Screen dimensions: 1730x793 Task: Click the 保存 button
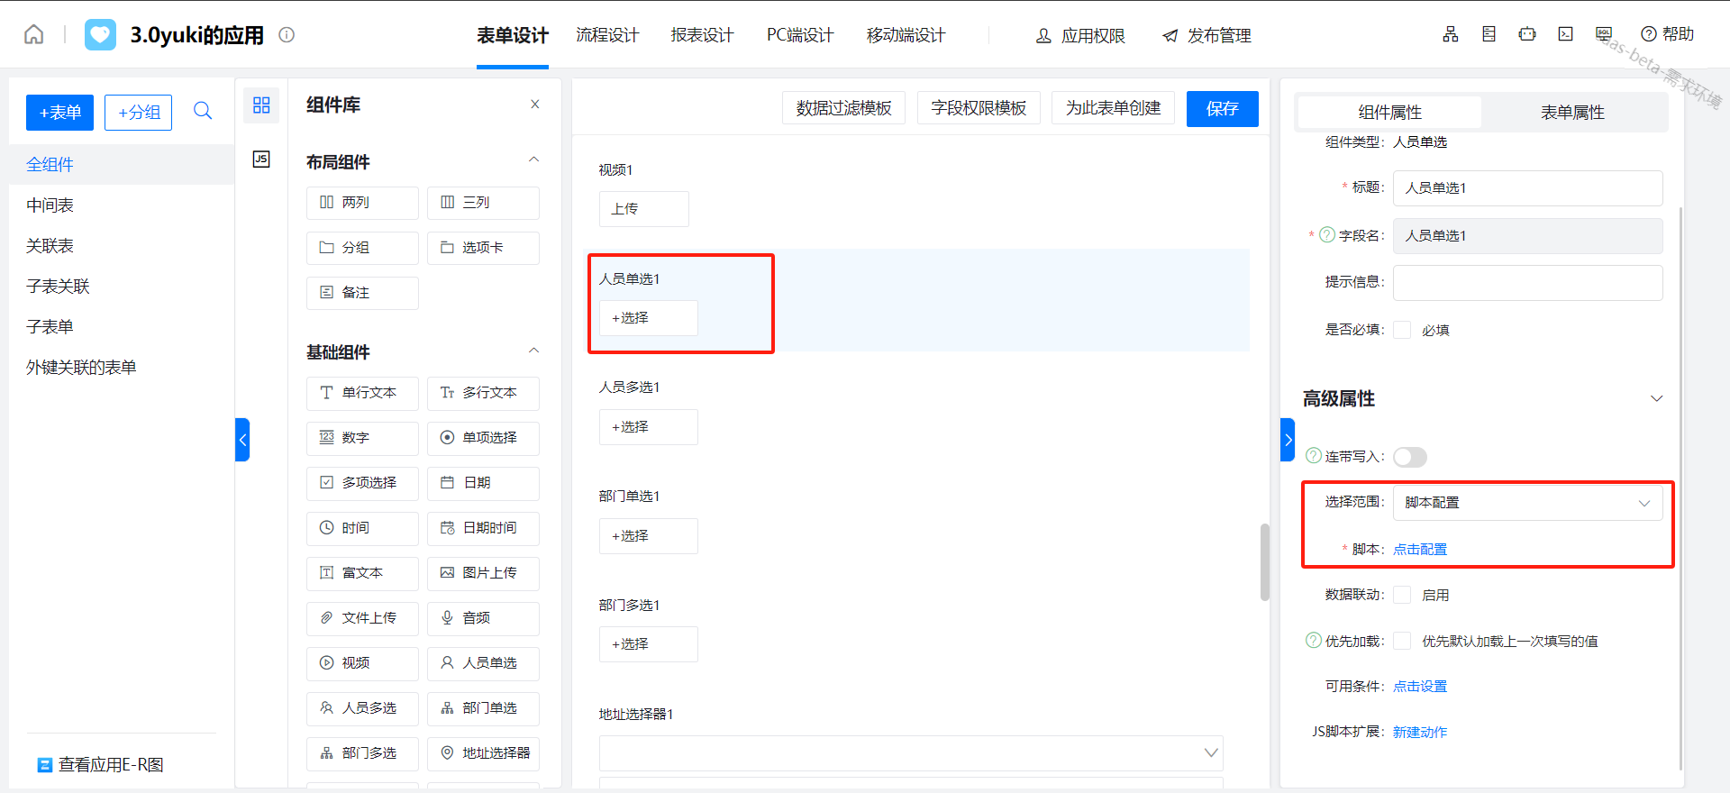coord(1222,109)
